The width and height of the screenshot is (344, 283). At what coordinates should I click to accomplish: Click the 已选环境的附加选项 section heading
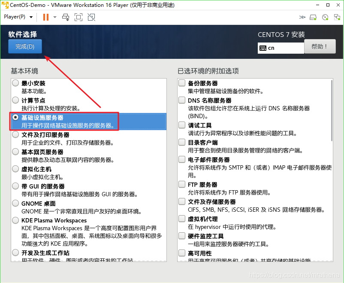tap(208, 71)
